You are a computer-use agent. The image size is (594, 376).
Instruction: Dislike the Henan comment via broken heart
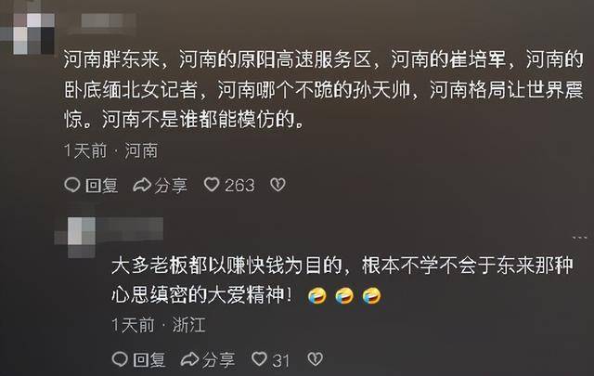(x=278, y=185)
